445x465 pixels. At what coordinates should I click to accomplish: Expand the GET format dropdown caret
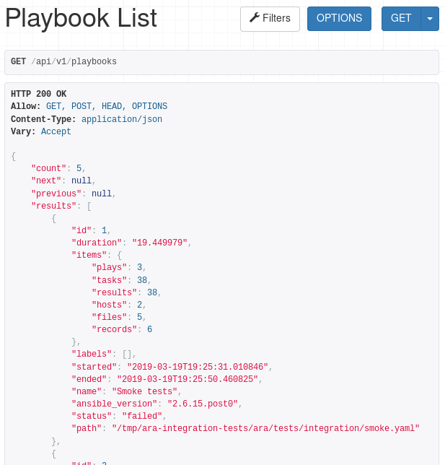point(430,19)
